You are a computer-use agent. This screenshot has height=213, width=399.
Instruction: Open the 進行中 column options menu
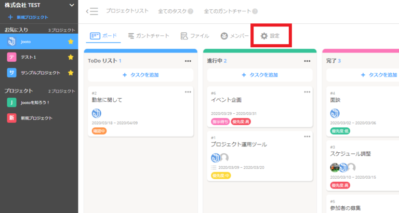[x=308, y=61]
